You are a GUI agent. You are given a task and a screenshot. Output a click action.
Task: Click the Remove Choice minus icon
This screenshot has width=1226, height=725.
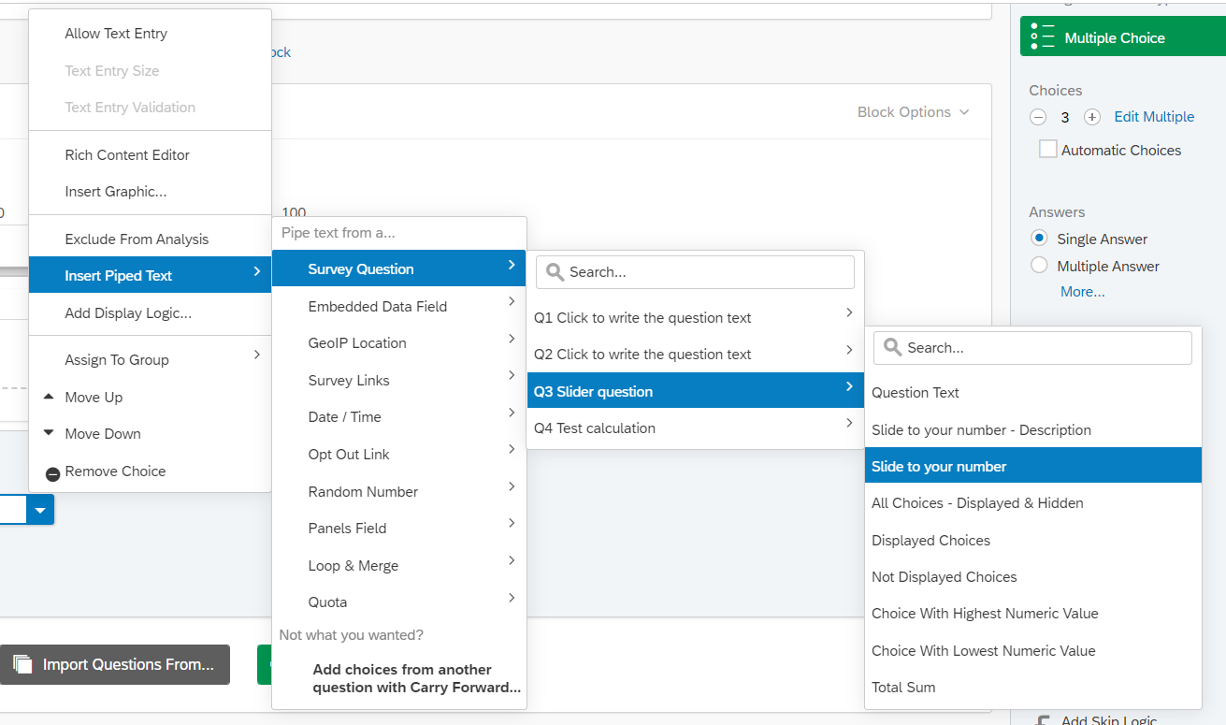click(52, 473)
